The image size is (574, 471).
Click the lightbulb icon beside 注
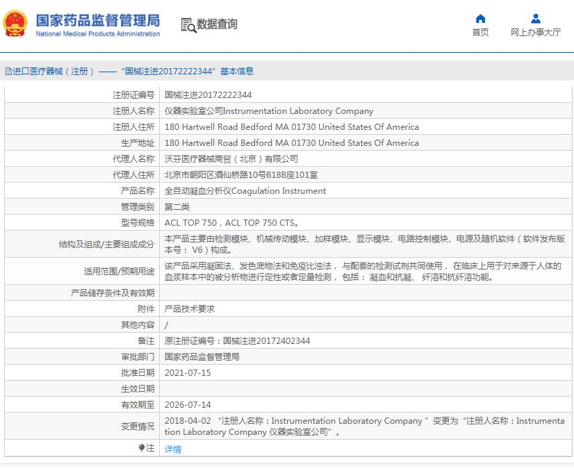click(142, 447)
